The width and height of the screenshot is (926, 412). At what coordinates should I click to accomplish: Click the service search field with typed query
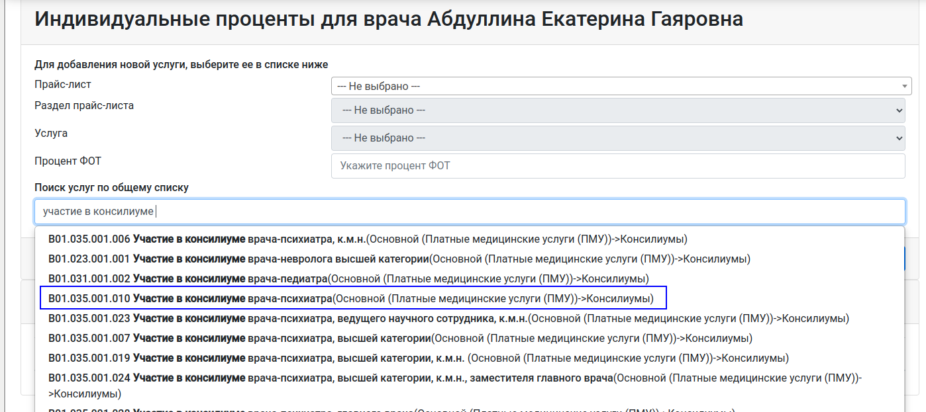(x=469, y=212)
